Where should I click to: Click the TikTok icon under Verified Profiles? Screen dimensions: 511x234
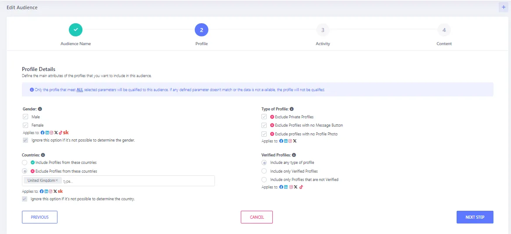(301, 187)
